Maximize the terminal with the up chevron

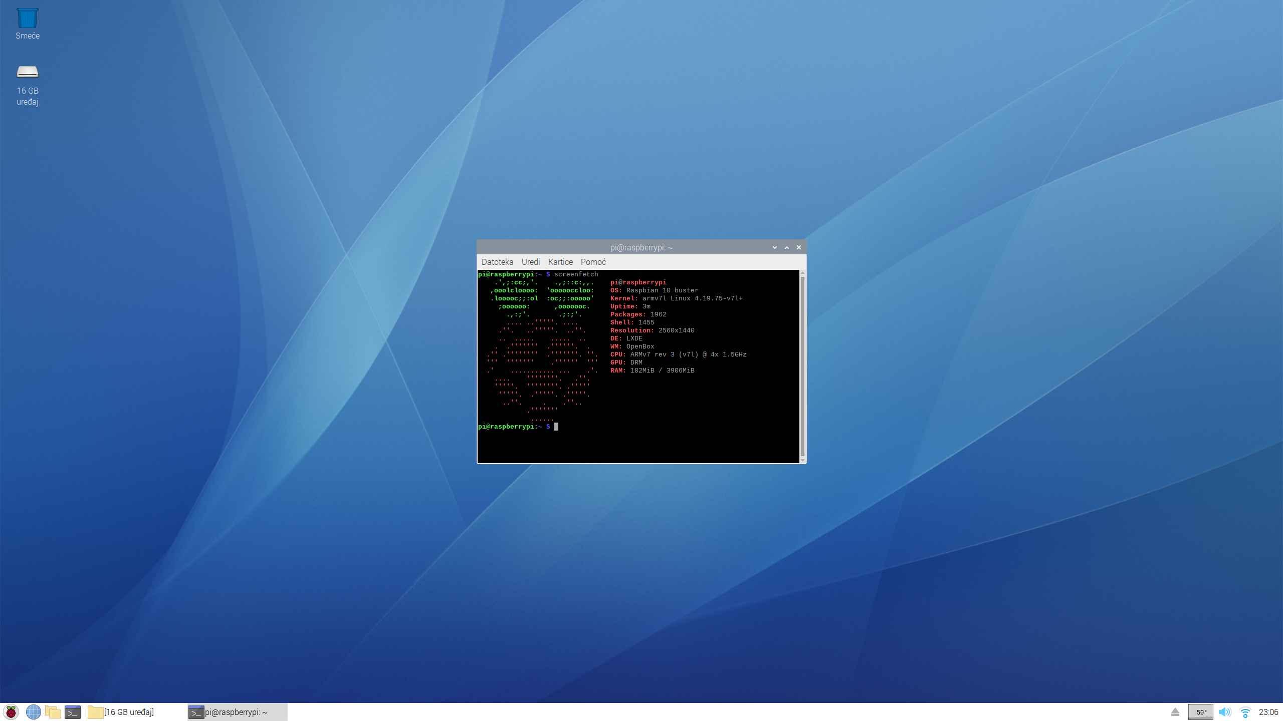tap(787, 247)
